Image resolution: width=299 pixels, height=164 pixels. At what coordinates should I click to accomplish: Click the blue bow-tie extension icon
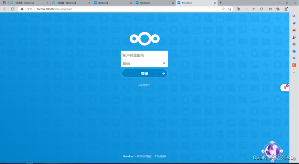click(246, 9)
